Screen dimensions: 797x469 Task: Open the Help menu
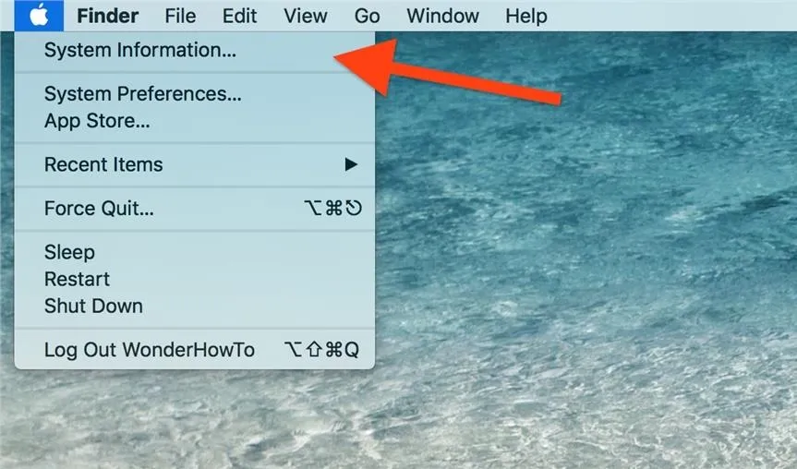coord(526,16)
